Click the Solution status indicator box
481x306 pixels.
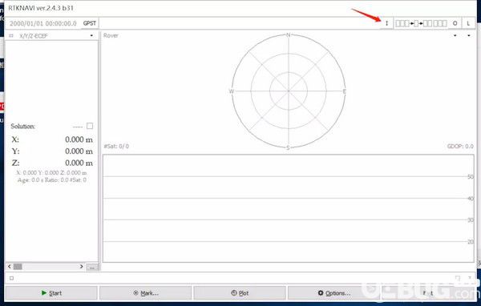coord(90,126)
